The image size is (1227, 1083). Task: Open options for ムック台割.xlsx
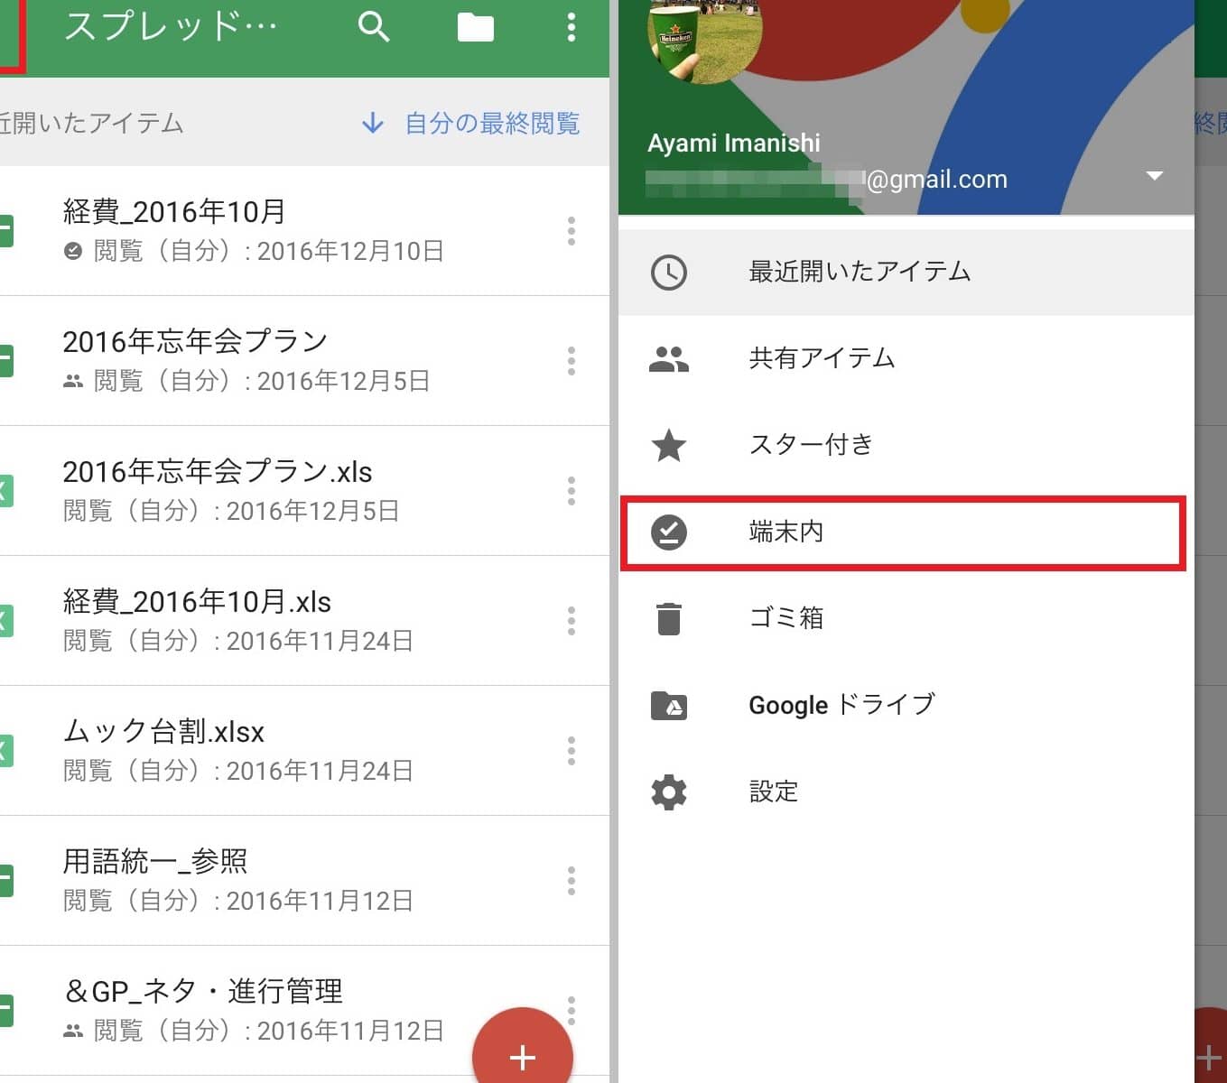coord(571,751)
